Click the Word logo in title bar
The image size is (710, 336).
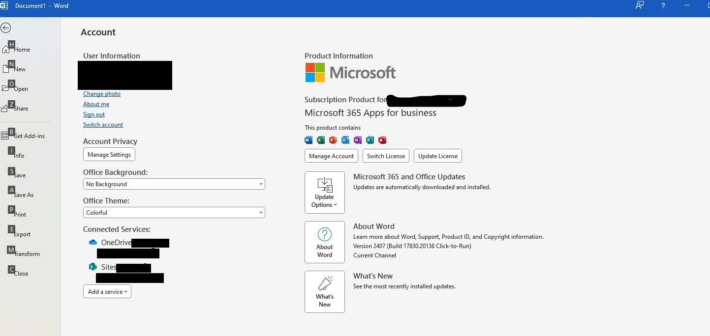pos(4,5)
